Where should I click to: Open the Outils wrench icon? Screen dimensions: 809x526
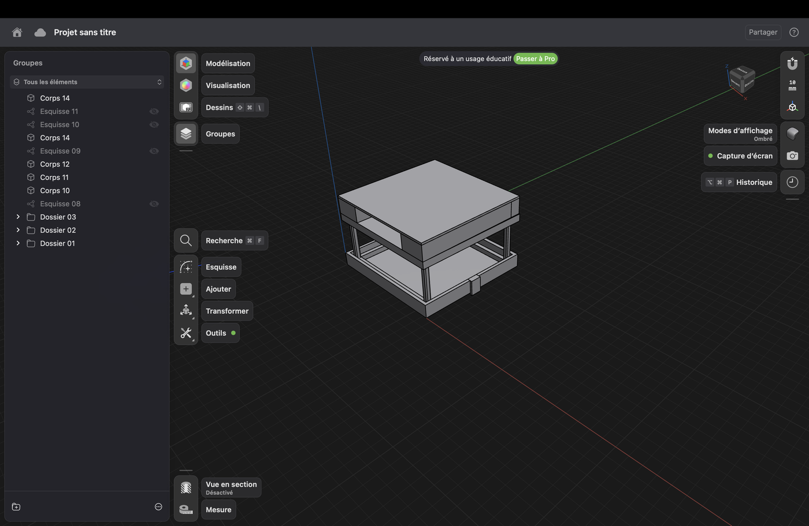186,333
